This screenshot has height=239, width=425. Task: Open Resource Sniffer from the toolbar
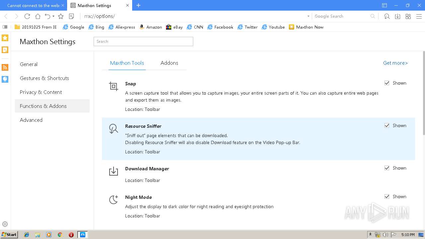(387, 16)
